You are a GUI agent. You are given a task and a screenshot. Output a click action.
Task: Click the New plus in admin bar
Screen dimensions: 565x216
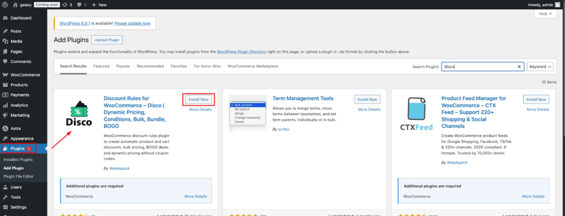pyautogui.click(x=94, y=5)
